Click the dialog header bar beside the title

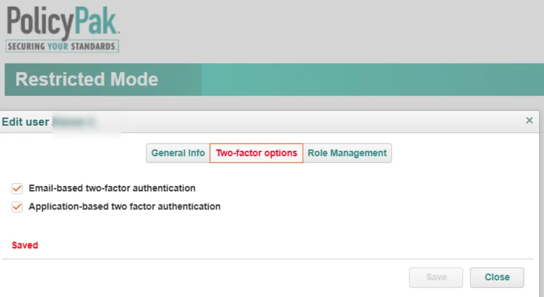tap(312, 122)
